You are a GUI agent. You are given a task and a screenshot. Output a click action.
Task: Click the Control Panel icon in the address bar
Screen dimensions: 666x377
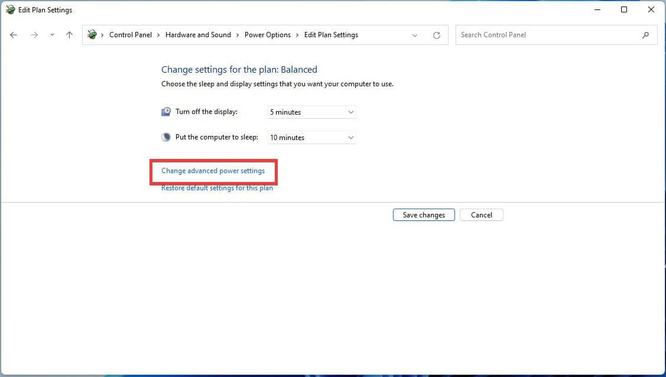pos(92,35)
